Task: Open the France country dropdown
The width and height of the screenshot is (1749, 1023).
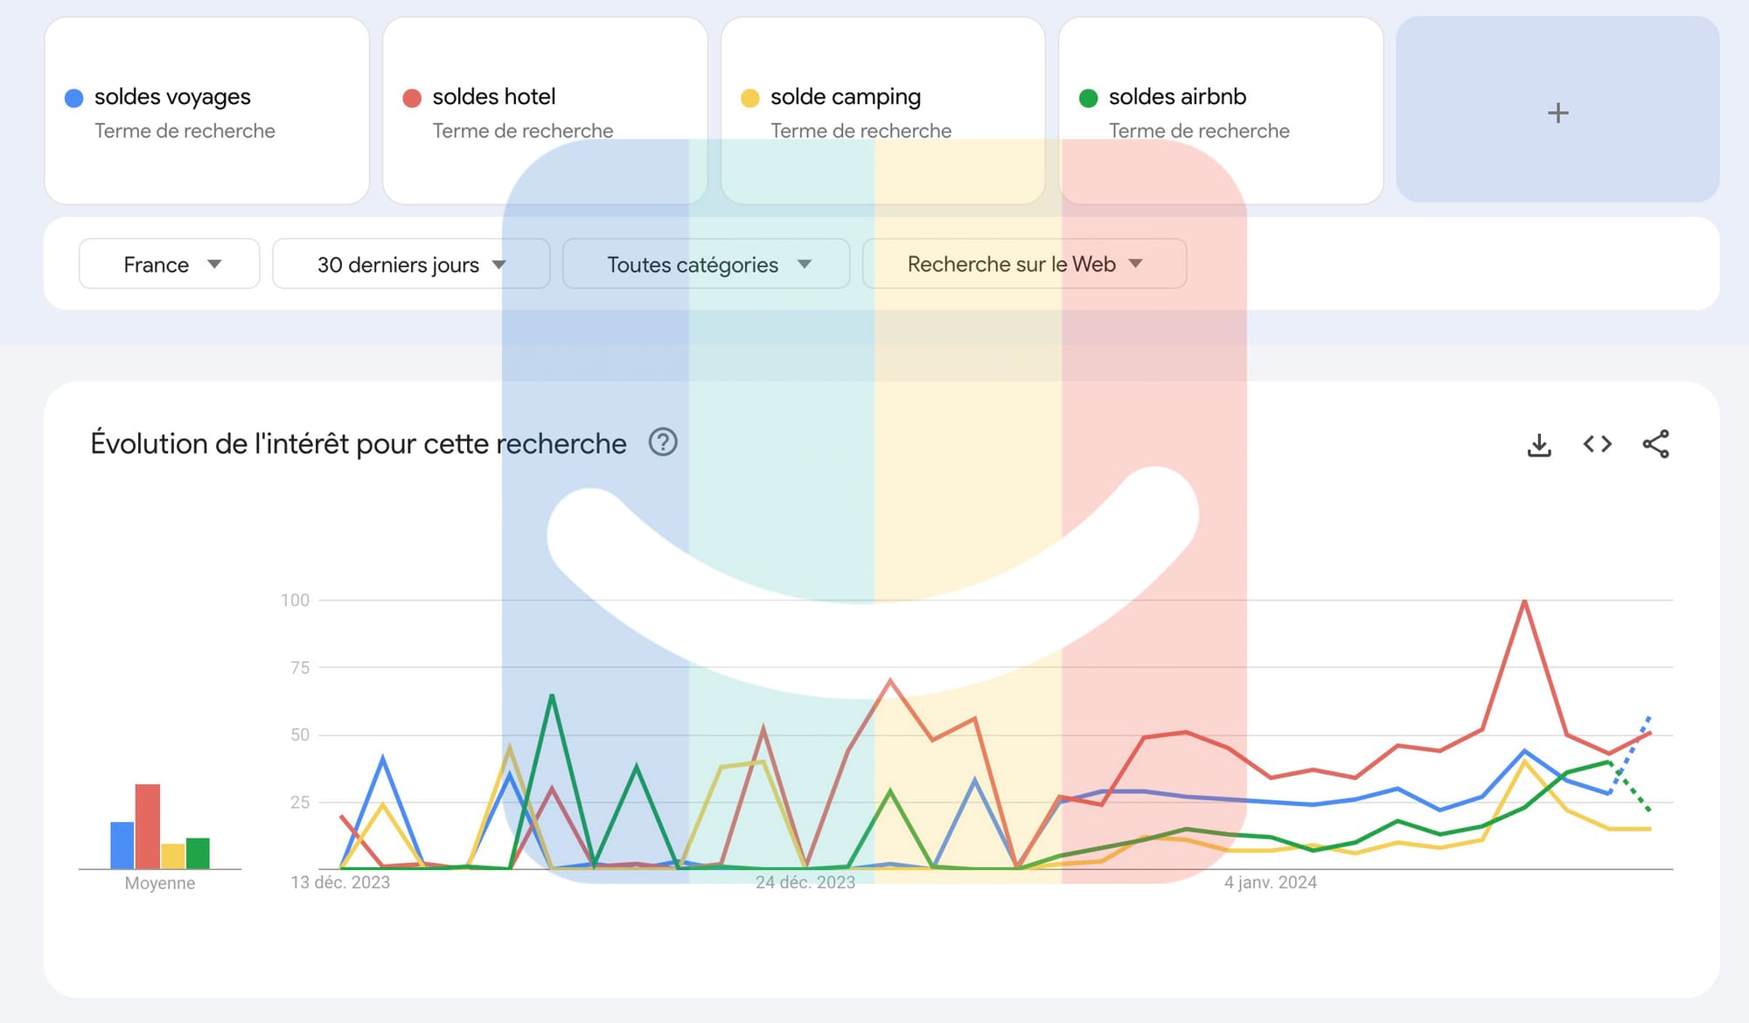Action: (170, 263)
